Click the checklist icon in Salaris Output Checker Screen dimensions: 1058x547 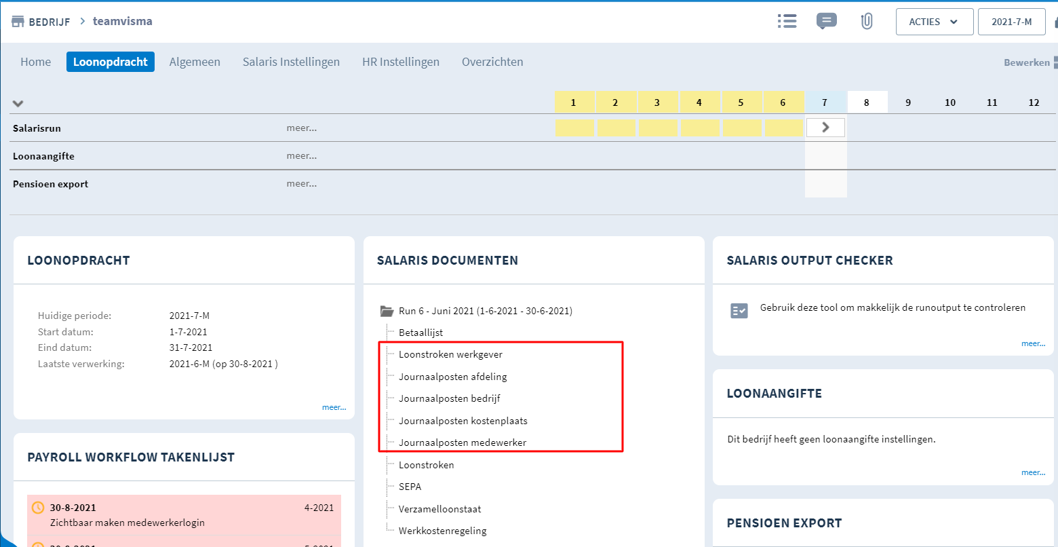tap(739, 310)
